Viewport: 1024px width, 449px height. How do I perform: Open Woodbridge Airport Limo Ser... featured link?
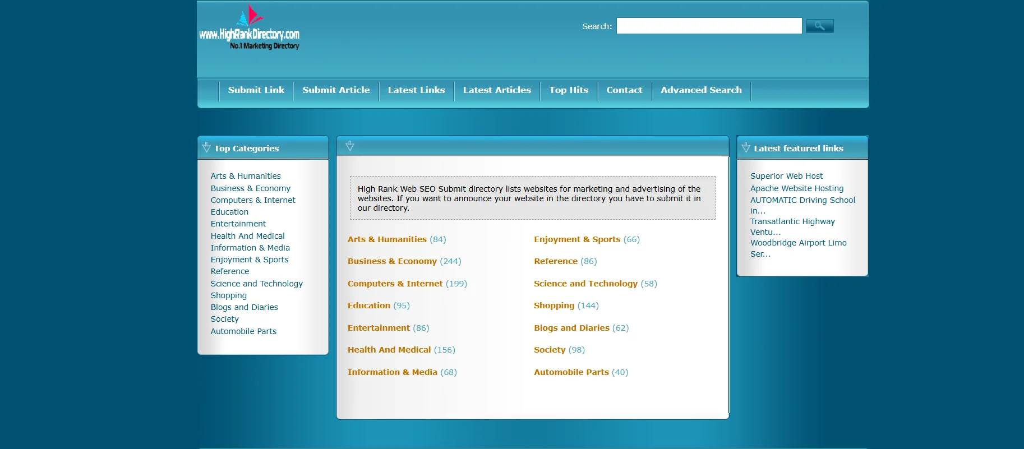(x=799, y=248)
